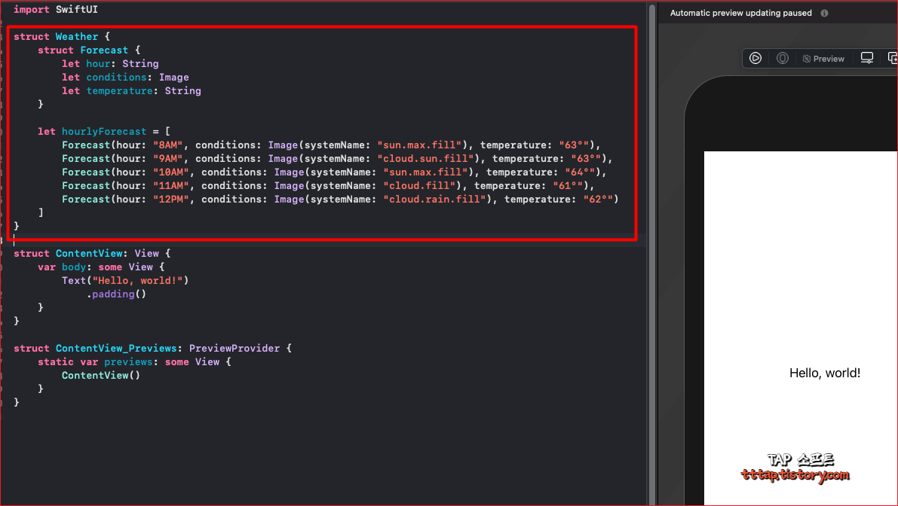Click the "Weather" struct name

77,37
